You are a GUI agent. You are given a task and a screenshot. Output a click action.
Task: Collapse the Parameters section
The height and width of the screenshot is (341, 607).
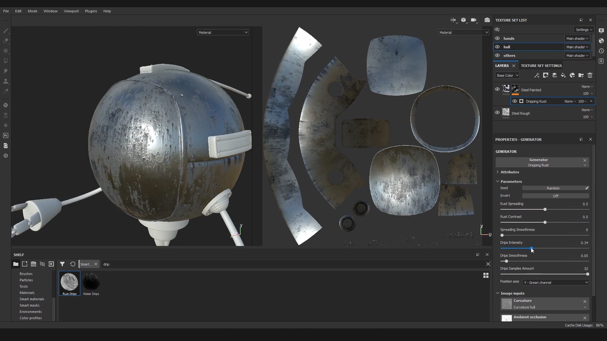498,181
